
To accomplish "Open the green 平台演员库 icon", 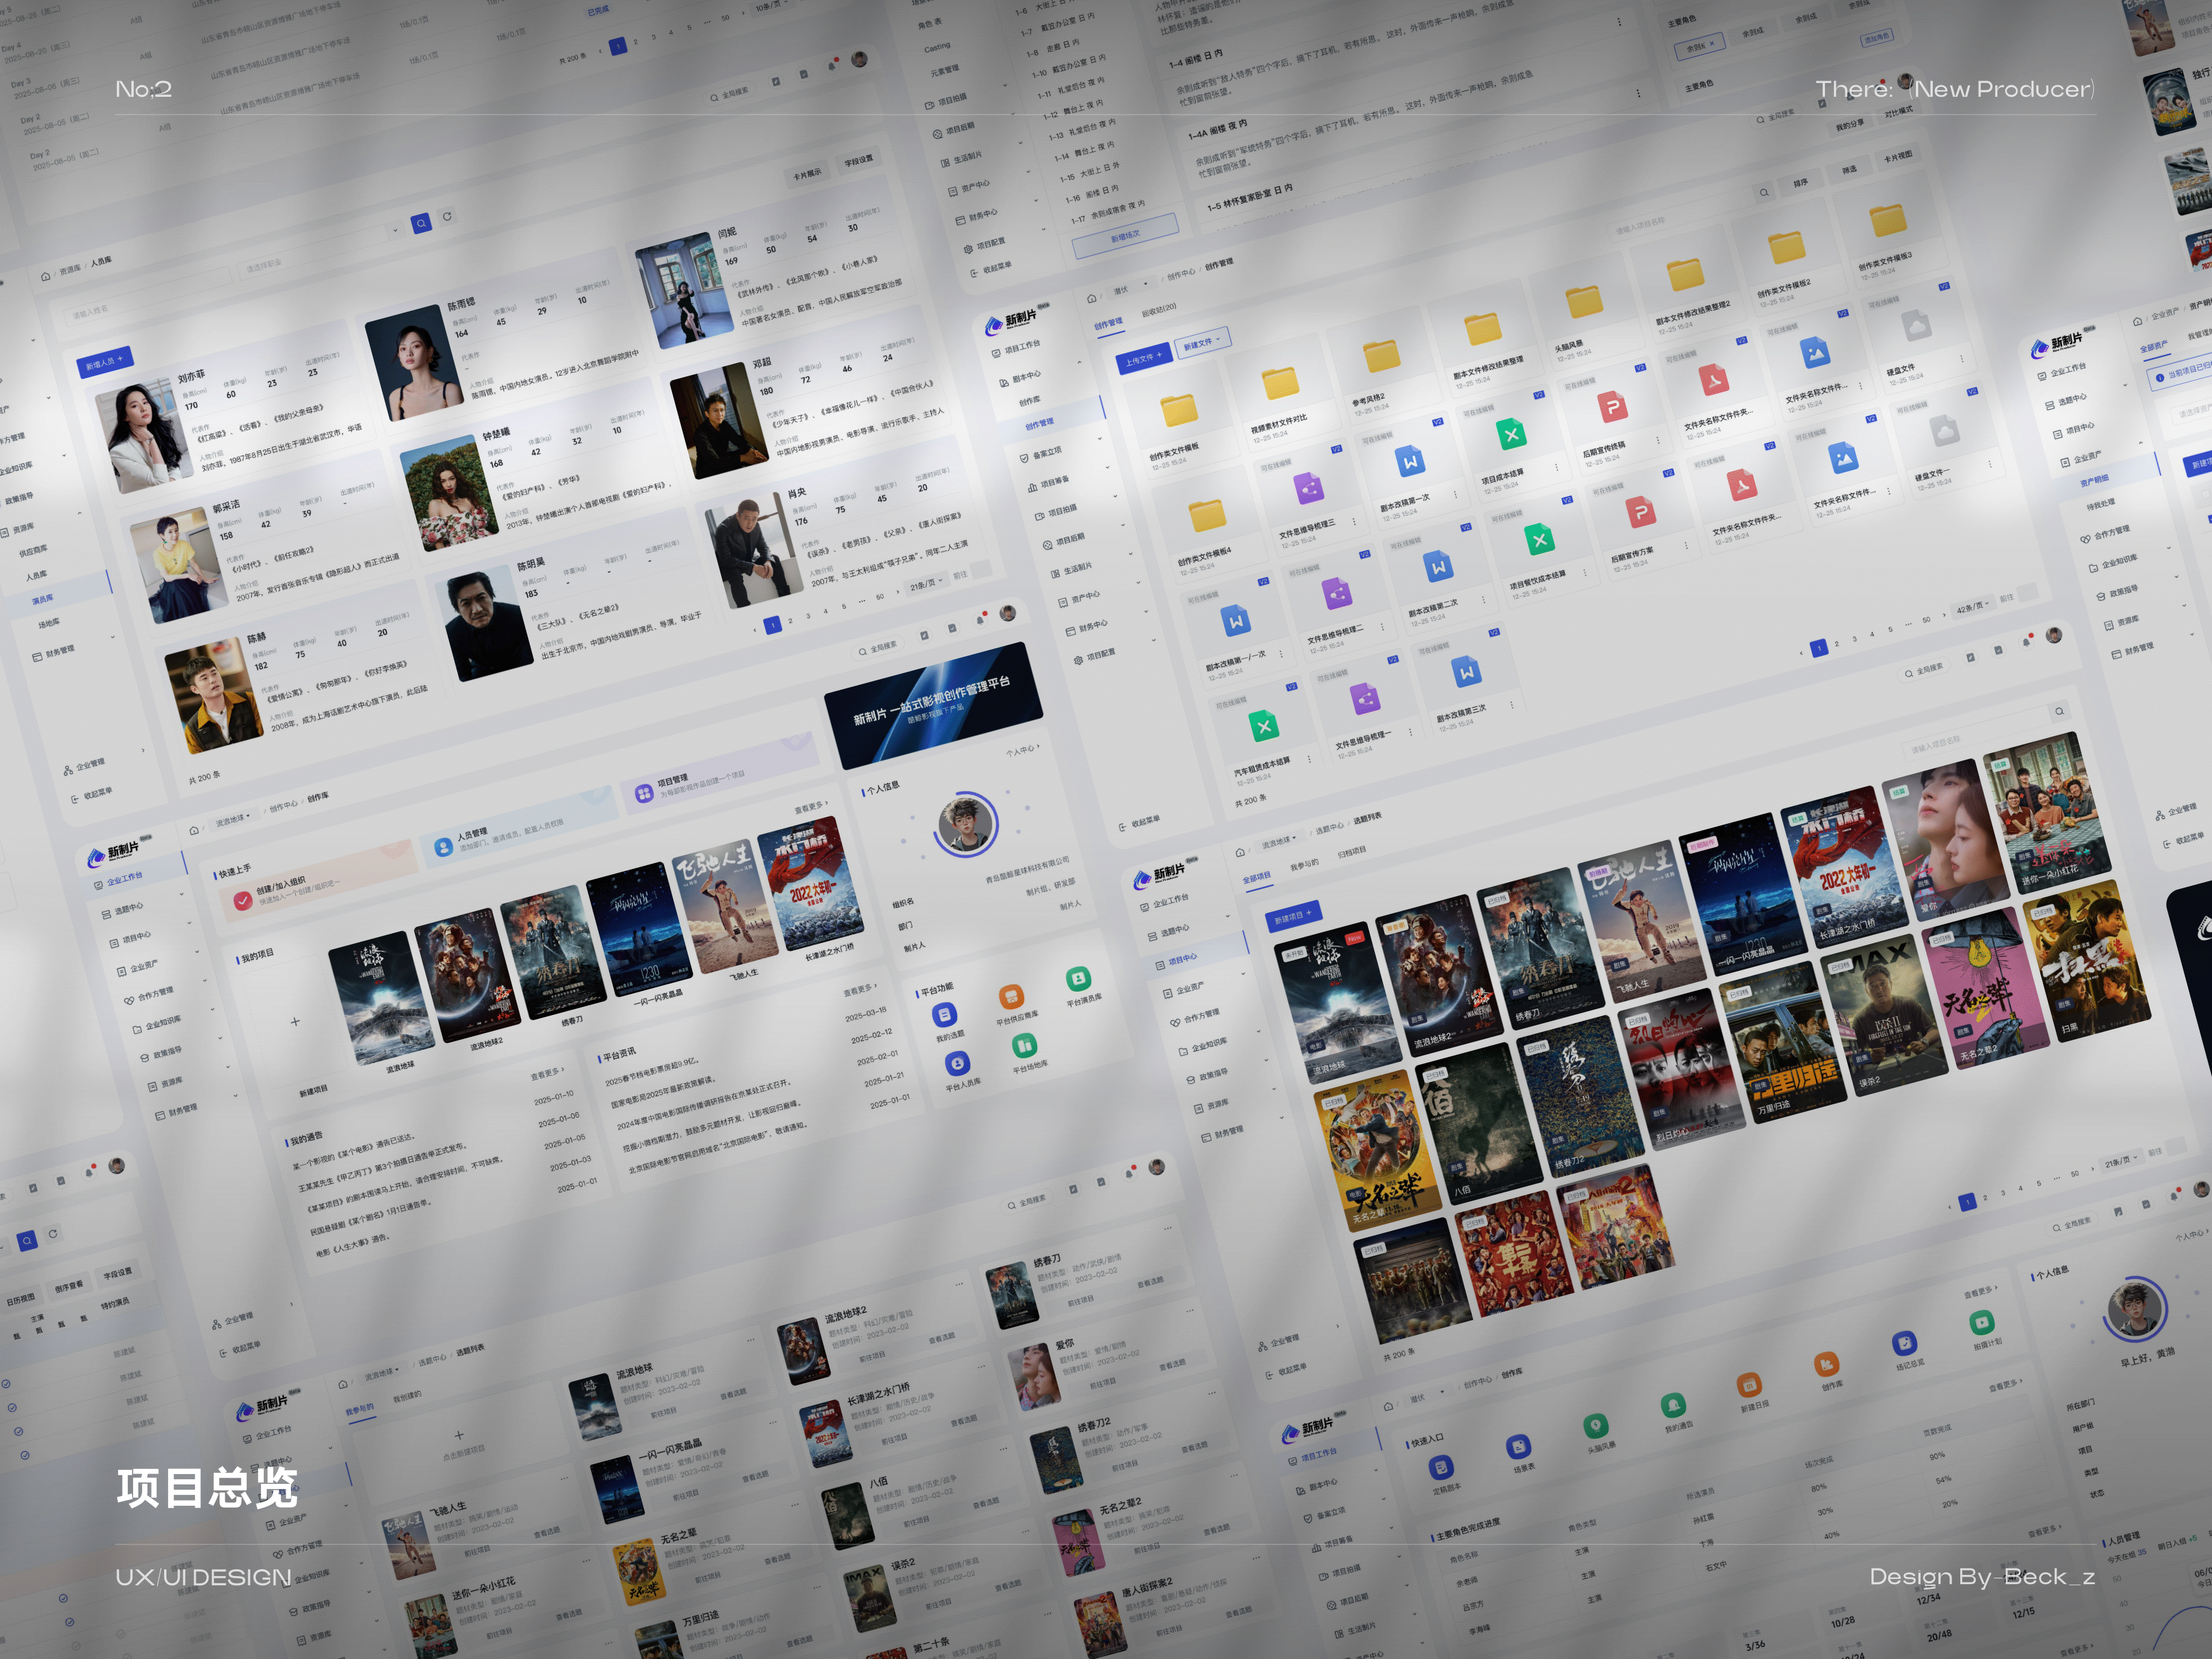I will (x=1078, y=979).
